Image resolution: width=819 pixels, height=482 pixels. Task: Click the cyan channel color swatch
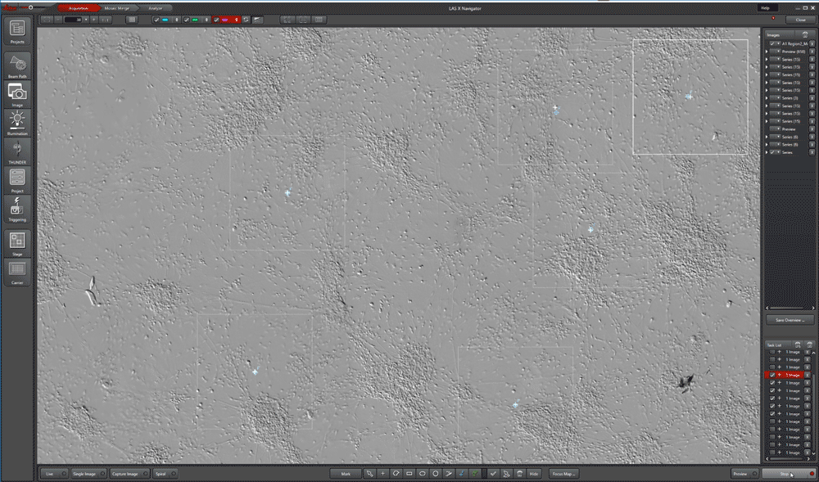point(165,20)
